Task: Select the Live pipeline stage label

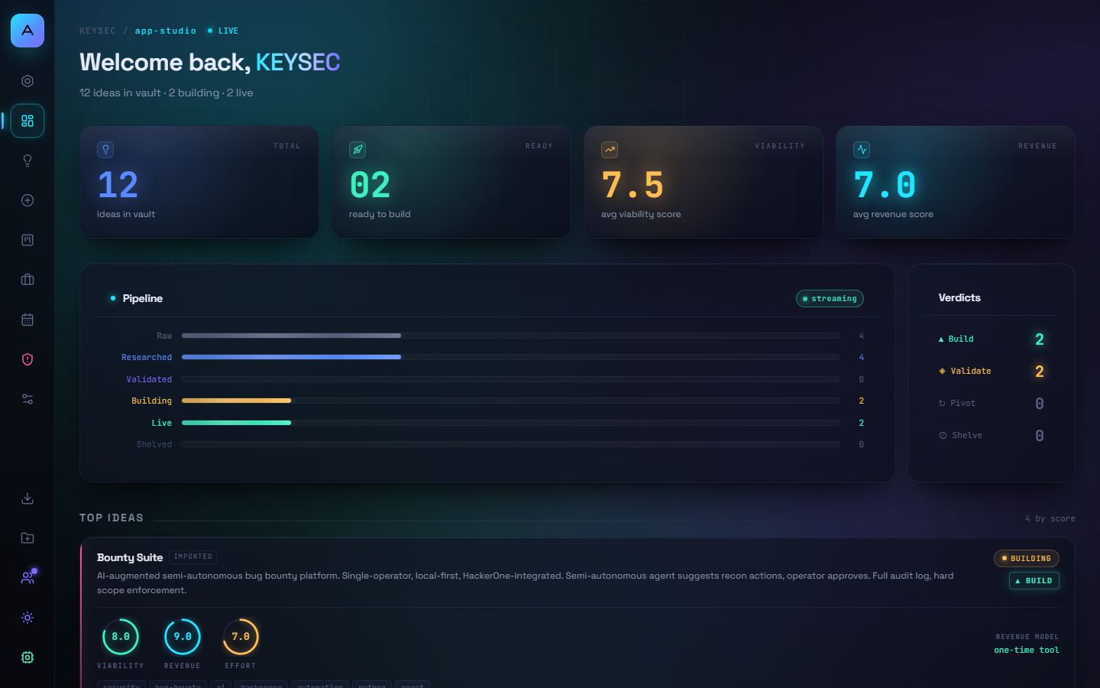Action: point(162,424)
